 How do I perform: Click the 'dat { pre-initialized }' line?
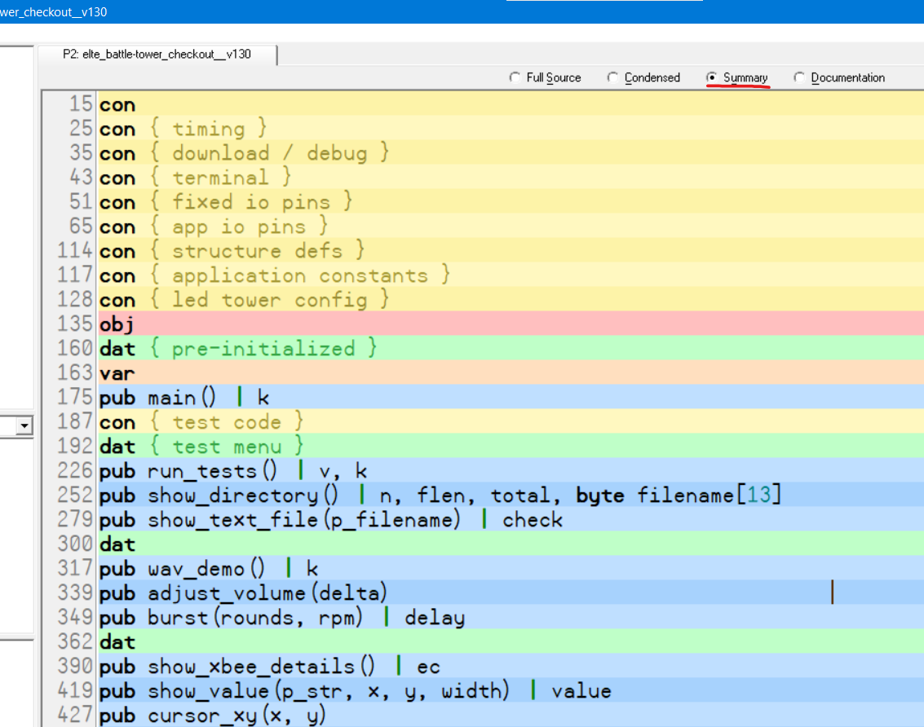(x=511, y=349)
